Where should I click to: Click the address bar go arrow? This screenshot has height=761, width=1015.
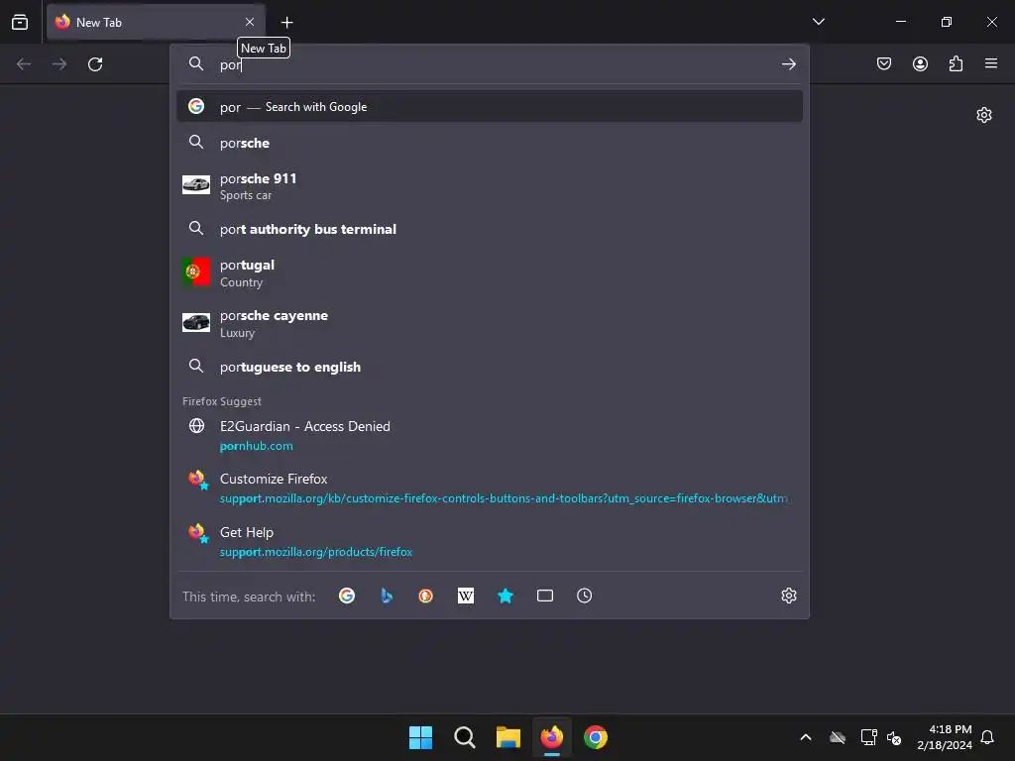coord(788,64)
